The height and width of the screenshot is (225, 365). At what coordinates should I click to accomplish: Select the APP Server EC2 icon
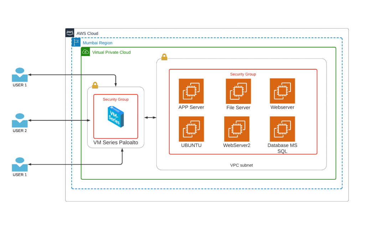coord(191,91)
